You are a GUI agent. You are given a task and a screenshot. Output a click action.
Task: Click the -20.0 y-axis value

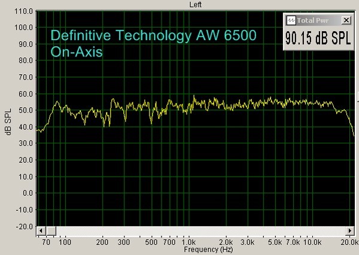[x=25, y=227]
